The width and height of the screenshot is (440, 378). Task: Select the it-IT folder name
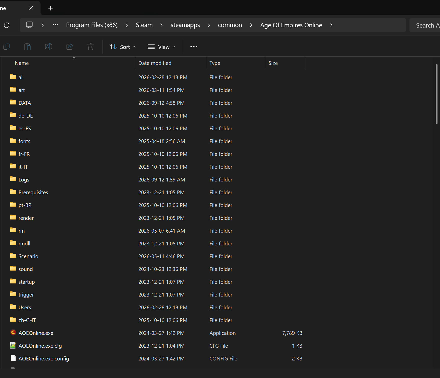[23, 167]
